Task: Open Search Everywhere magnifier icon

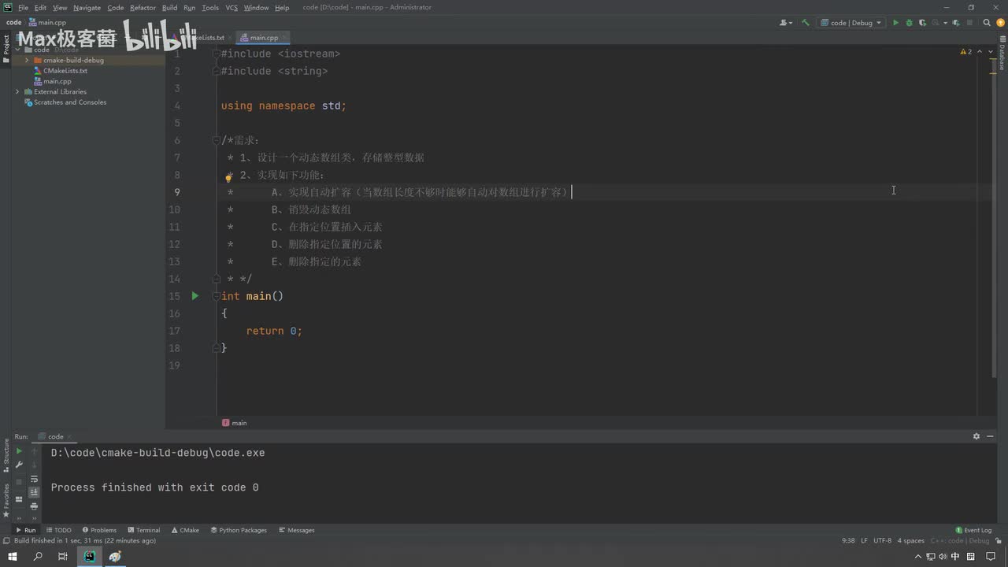Action: point(987,23)
